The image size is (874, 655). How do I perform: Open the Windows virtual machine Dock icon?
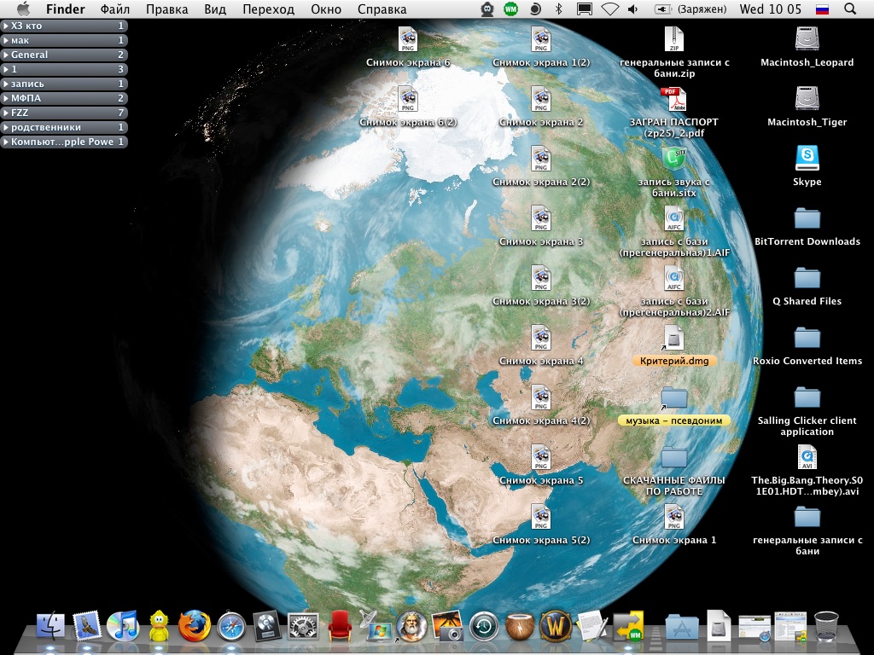(376, 625)
